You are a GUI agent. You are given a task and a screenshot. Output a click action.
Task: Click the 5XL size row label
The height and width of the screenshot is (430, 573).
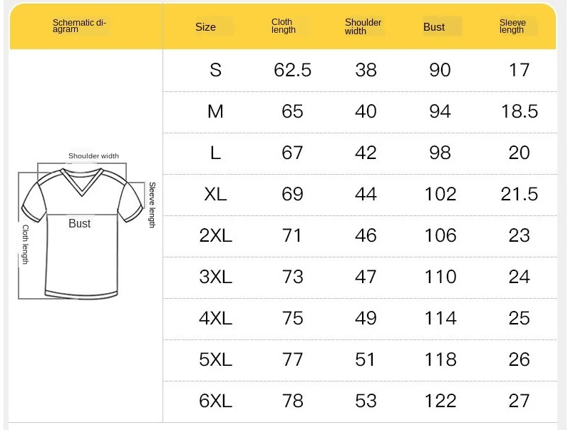pos(215,359)
